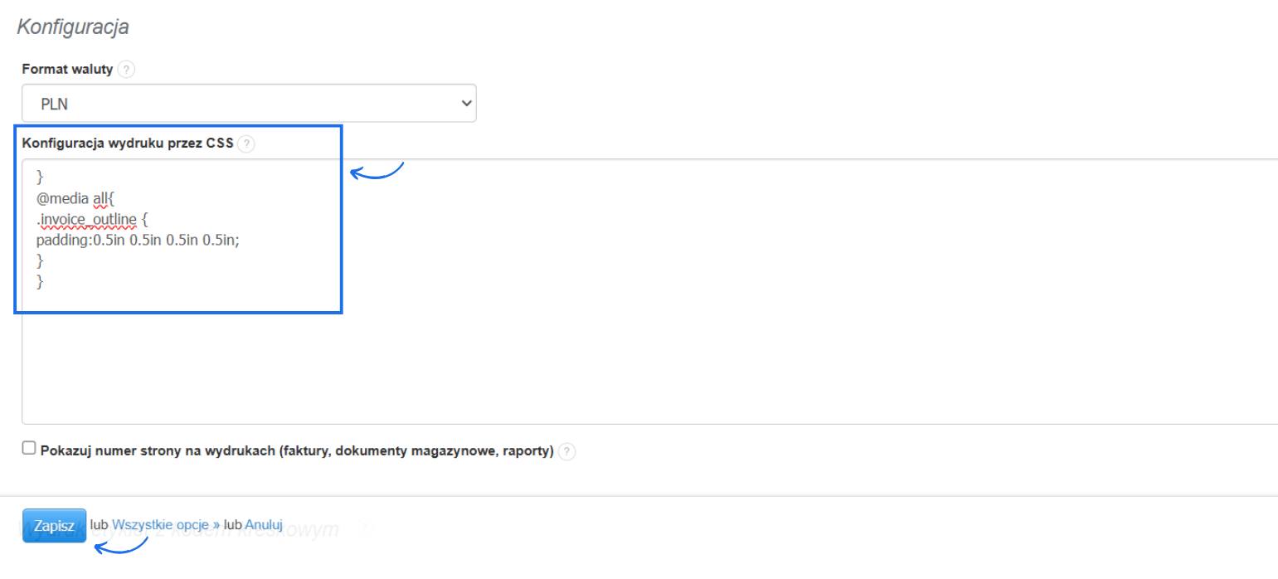
Task: Open the PLN currency format dropdown
Action: coord(249,103)
